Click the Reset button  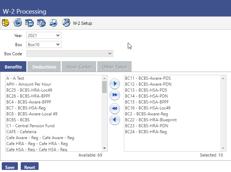[29, 167]
